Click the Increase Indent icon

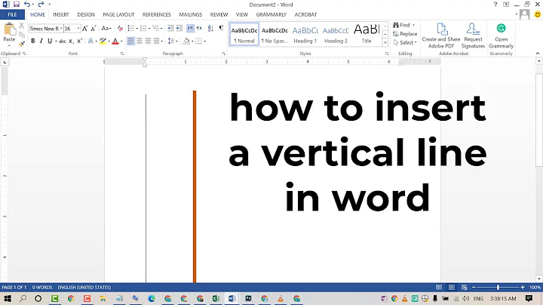179,29
